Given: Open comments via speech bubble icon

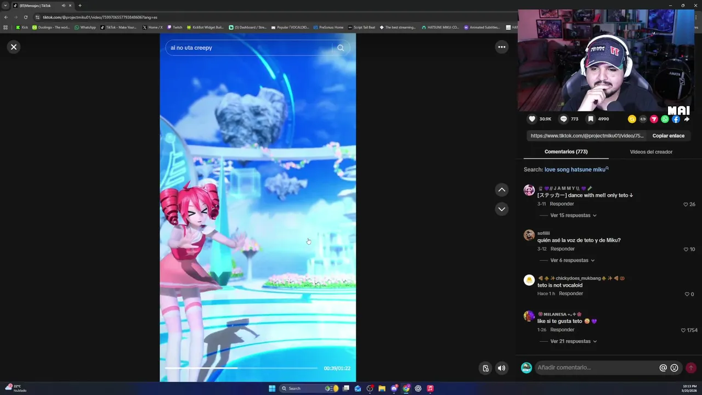Looking at the screenshot, I should (x=563, y=119).
